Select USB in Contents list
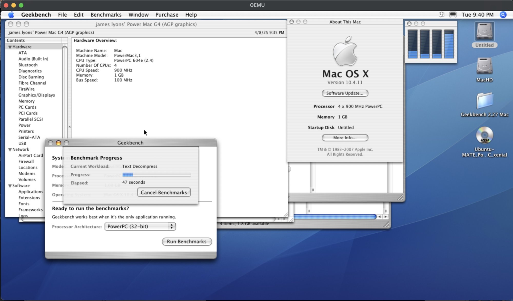Viewport: 513px width, 301px height. (22, 143)
